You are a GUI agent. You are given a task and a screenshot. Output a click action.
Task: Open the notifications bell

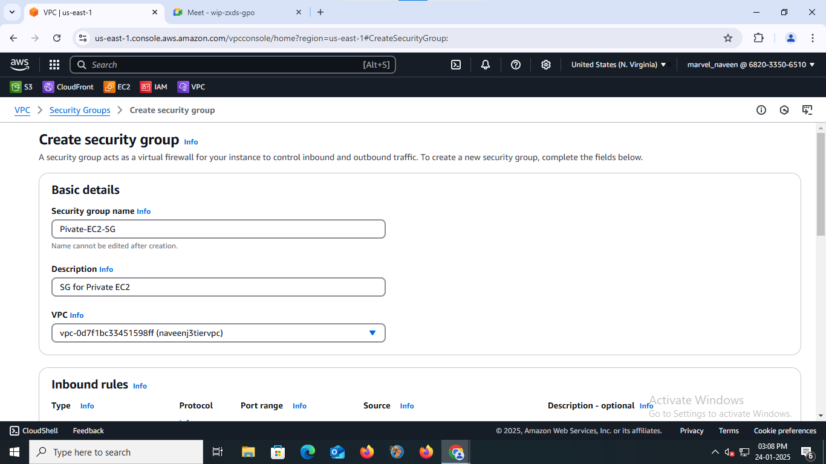(x=486, y=65)
